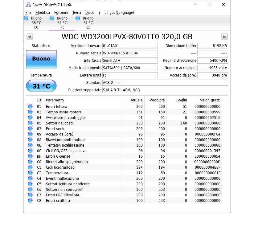The height and width of the screenshot is (236, 254).
Task: Click status orb for Tempo avvio motore row
Action: pyautogui.click(x=30, y=112)
